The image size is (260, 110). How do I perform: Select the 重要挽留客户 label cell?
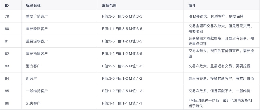pos(37,54)
